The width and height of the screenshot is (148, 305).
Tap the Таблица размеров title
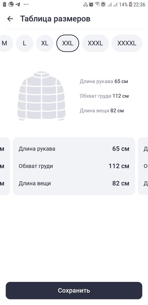coord(55,19)
